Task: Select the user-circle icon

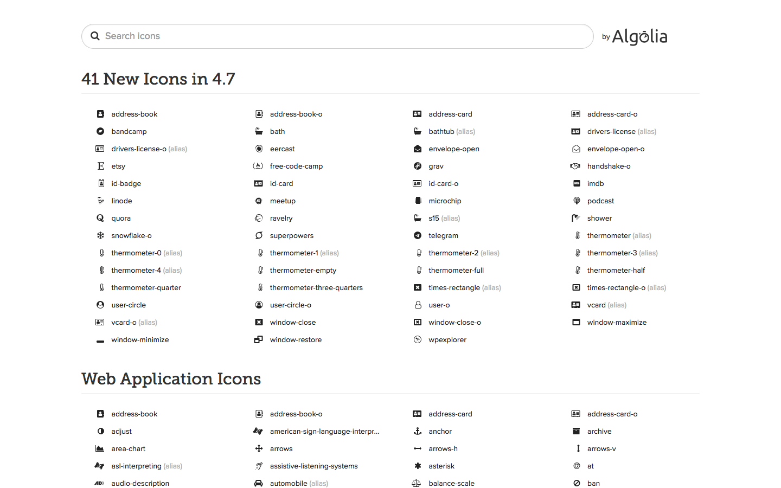Action: 128,305
